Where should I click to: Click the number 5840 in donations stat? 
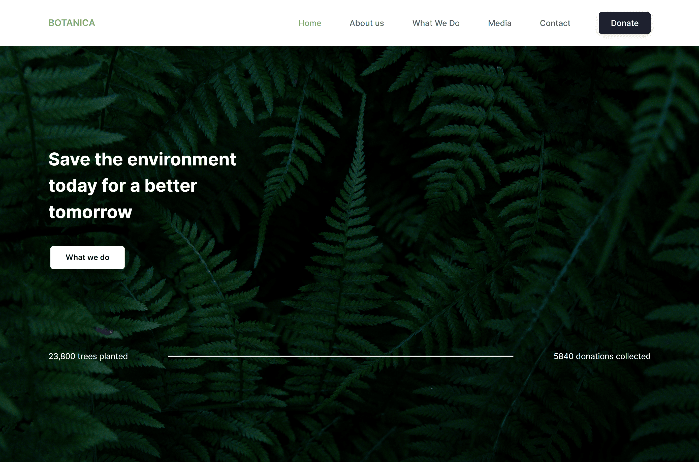563,356
